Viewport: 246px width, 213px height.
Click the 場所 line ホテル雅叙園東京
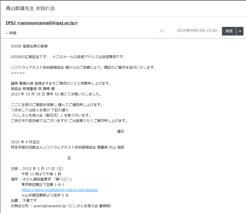tap(42, 179)
